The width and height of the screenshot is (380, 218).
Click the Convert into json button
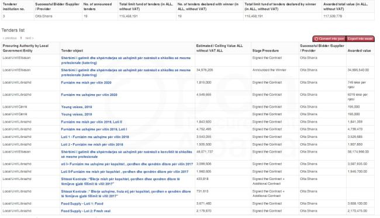(329, 39)
